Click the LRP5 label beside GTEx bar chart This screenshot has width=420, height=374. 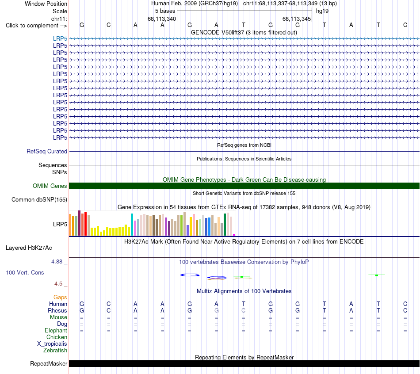pyautogui.click(x=60, y=224)
